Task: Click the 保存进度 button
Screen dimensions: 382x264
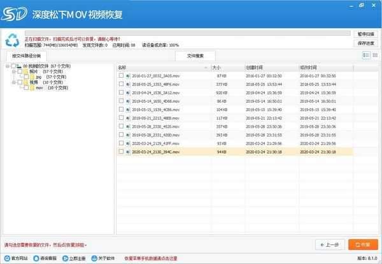Action: point(365,43)
